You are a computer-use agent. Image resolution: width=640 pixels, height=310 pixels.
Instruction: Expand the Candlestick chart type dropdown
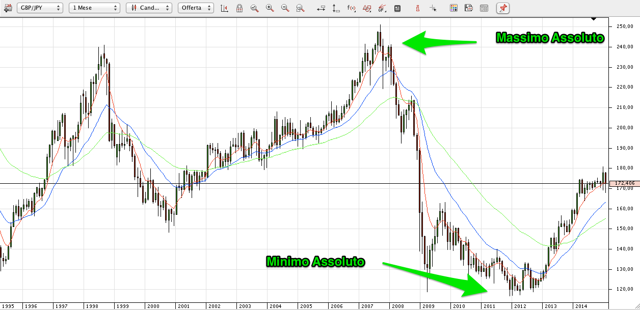pyautogui.click(x=149, y=8)
